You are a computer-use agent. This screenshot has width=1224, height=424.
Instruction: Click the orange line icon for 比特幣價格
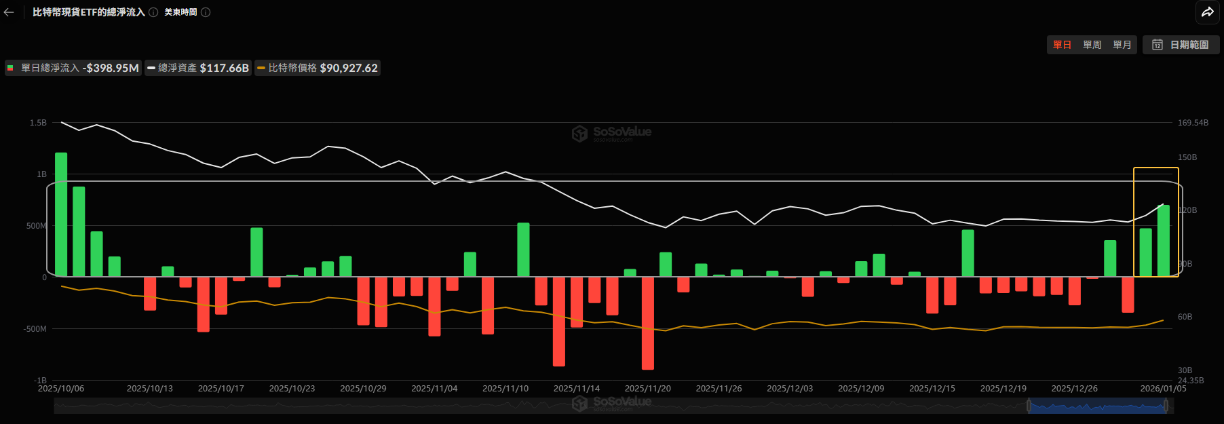[x=261, y=68]
